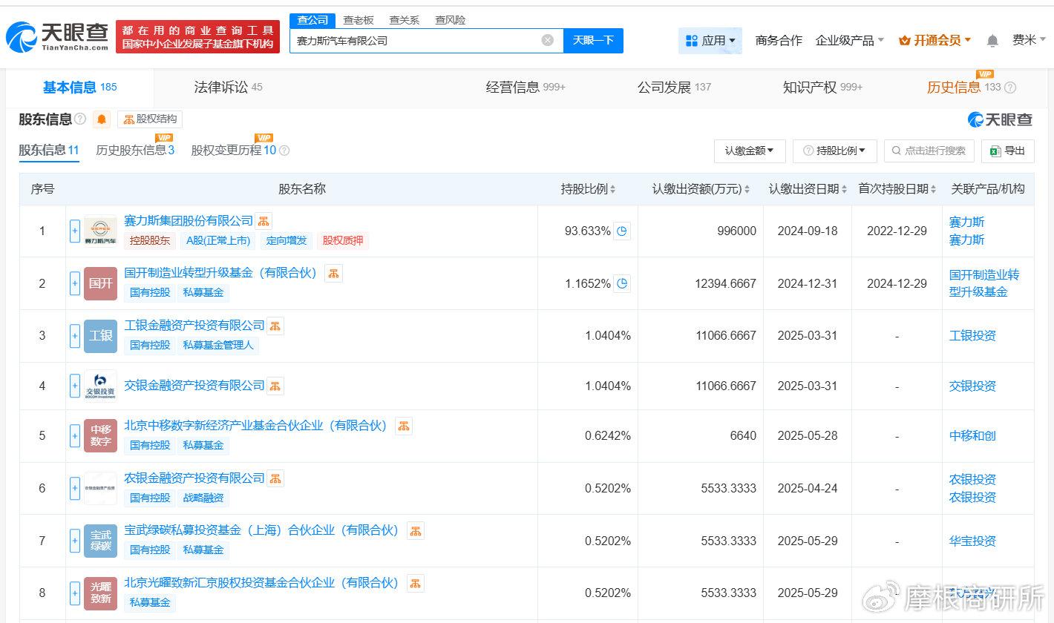Open the 法律诉讼 tab
The image size is (1054, 623).
(x=229, y=88)
